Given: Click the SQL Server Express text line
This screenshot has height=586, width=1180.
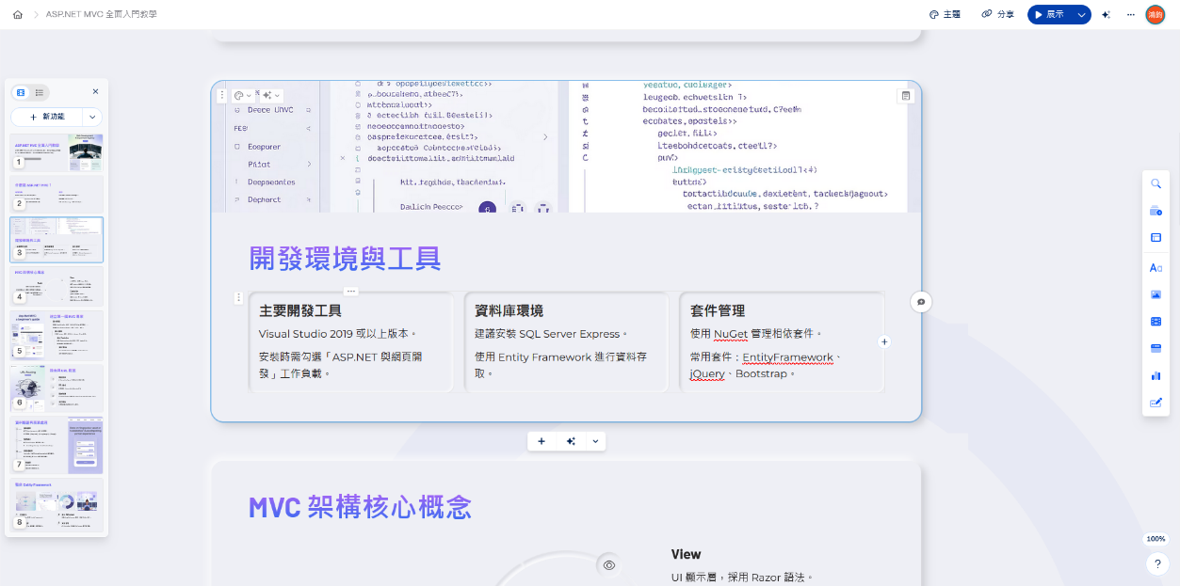Looking at the screenshot, I should click(x=552, y=334).
